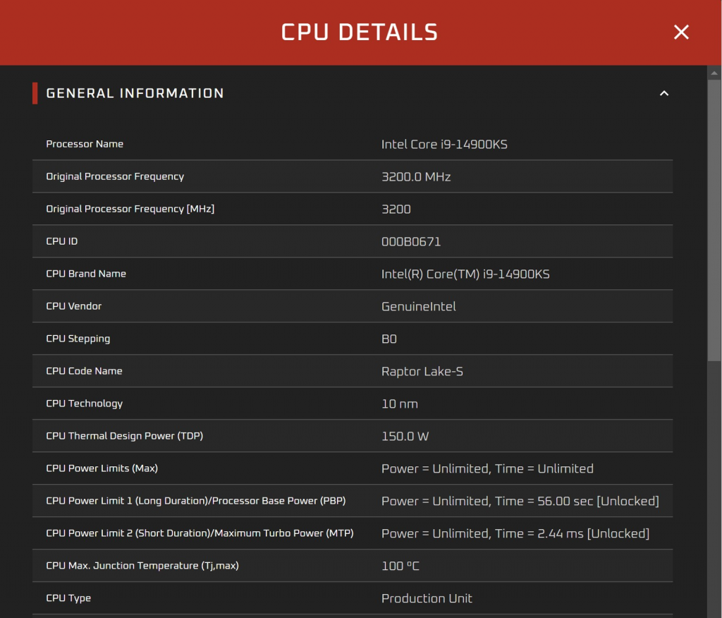Select the plain 3200 value

coord(396,210)
